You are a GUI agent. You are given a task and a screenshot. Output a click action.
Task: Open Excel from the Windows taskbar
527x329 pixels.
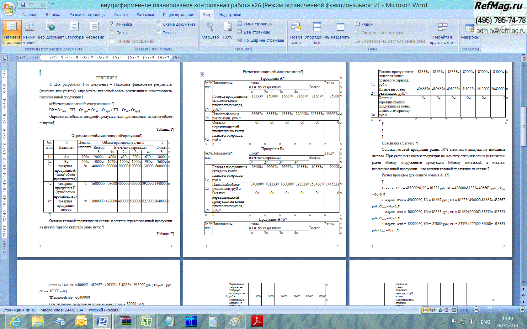[x=146, y=321]
